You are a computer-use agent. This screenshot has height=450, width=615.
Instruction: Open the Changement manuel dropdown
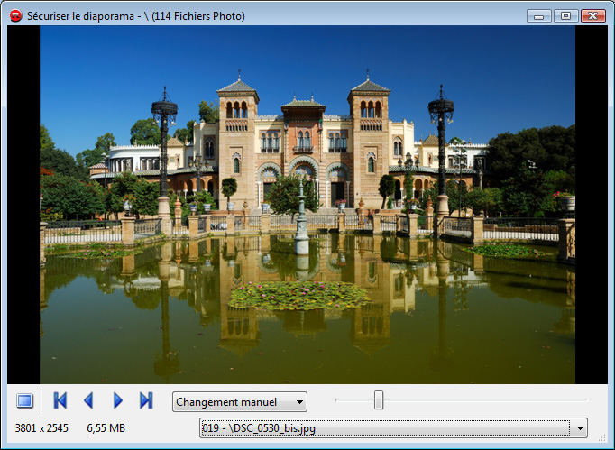[x=240, y=401]
